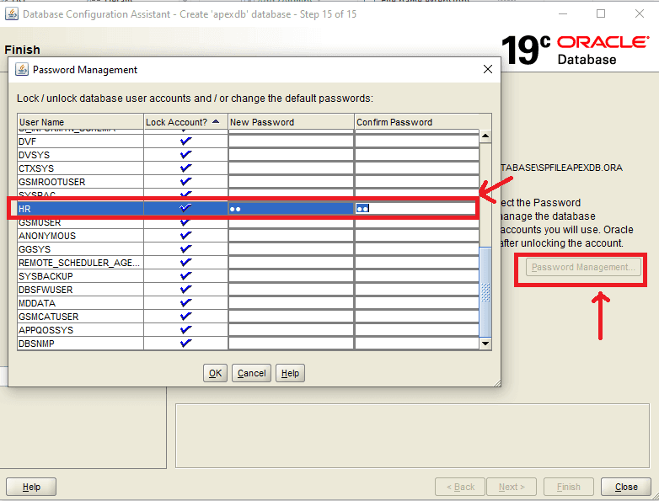
Task: Sort by User Name column header
Action: click(x=80, y=122)
